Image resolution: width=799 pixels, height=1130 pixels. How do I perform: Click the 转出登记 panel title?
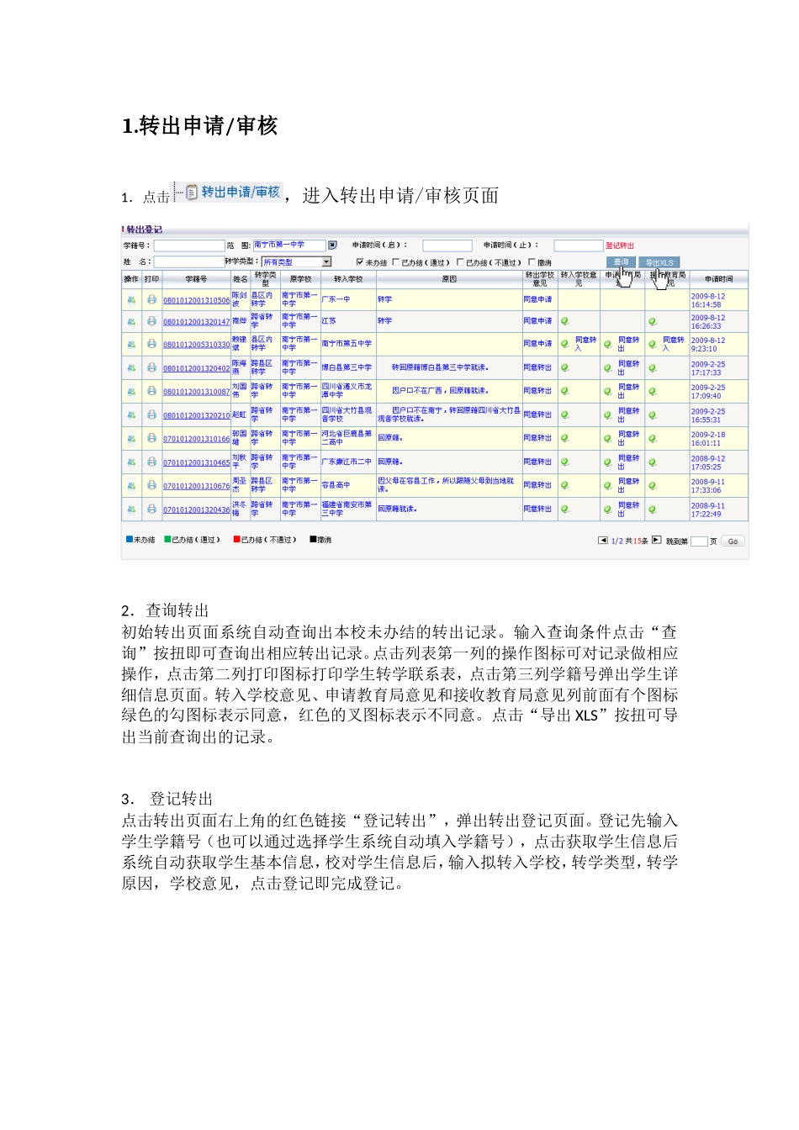click(144, 230)
